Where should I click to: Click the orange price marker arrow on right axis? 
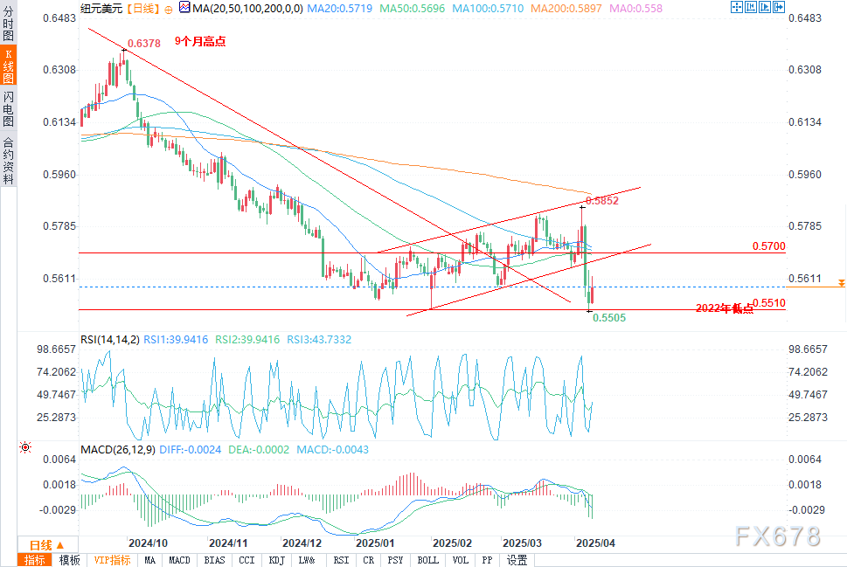(x=841, y=283)
